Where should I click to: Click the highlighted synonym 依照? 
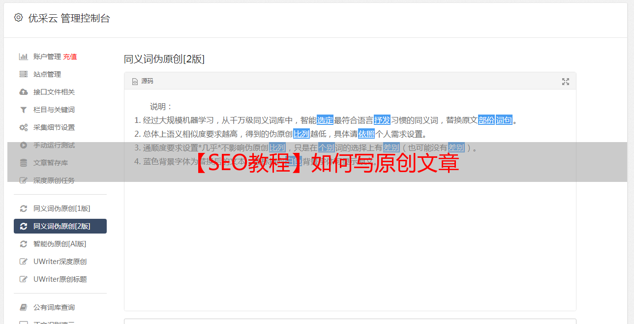pos(366,134)
